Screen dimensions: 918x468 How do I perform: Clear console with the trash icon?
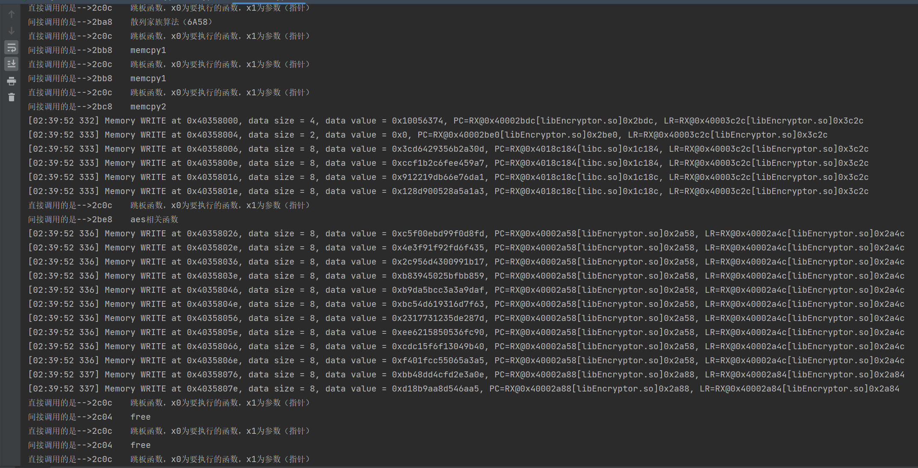(x=12, y=97)
